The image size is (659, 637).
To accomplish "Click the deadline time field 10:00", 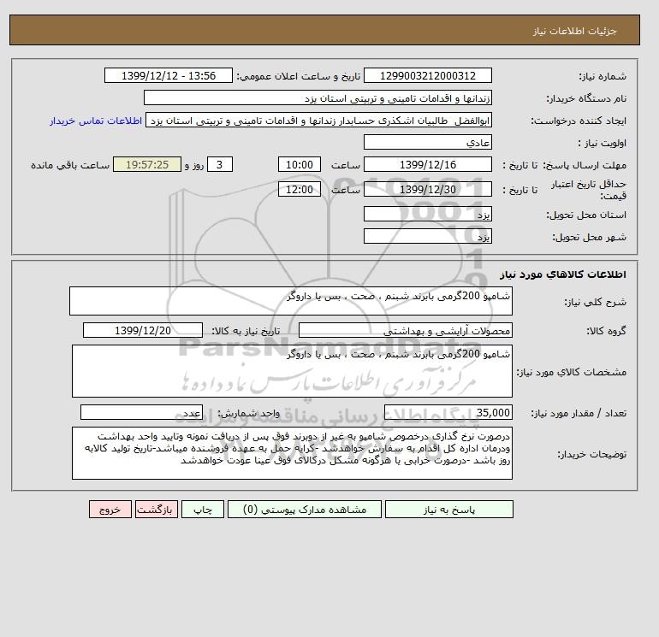I will point(300,165).
